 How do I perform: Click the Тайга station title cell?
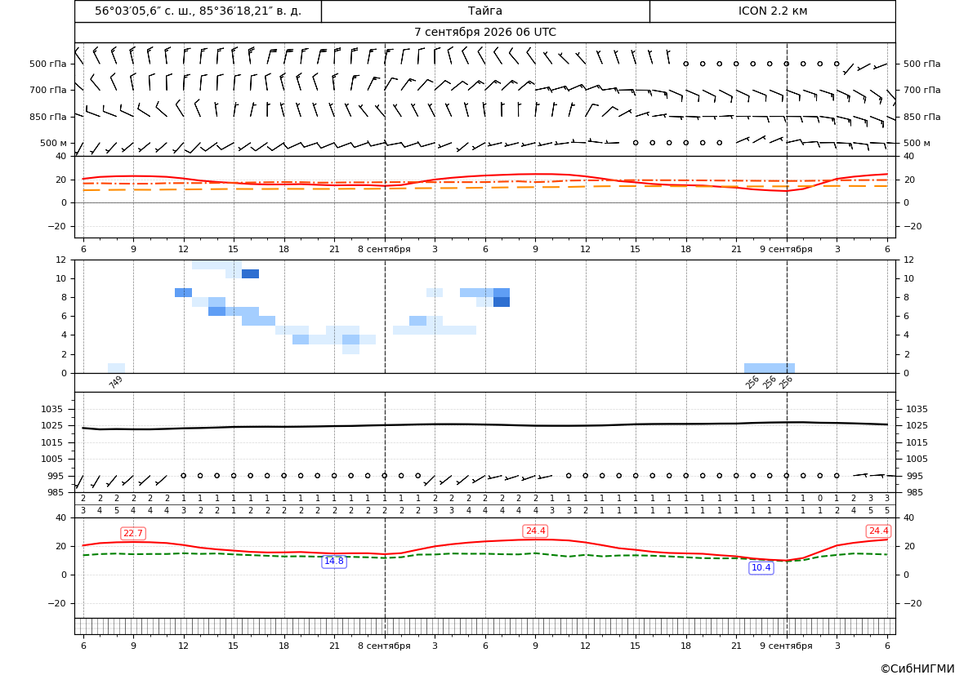[x=485, y=11]
